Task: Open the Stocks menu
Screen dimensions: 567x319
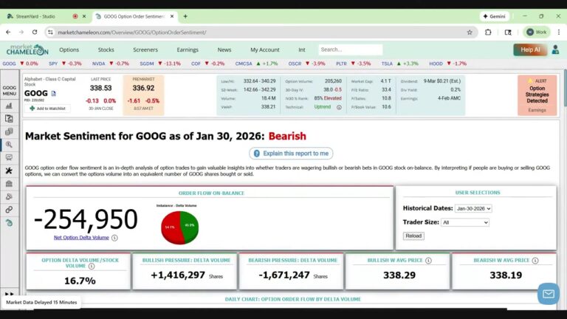Action: 106,50
